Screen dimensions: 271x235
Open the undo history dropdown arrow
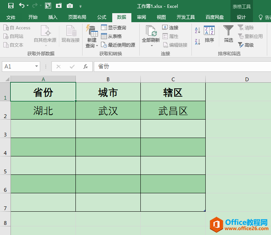point(28,6)
